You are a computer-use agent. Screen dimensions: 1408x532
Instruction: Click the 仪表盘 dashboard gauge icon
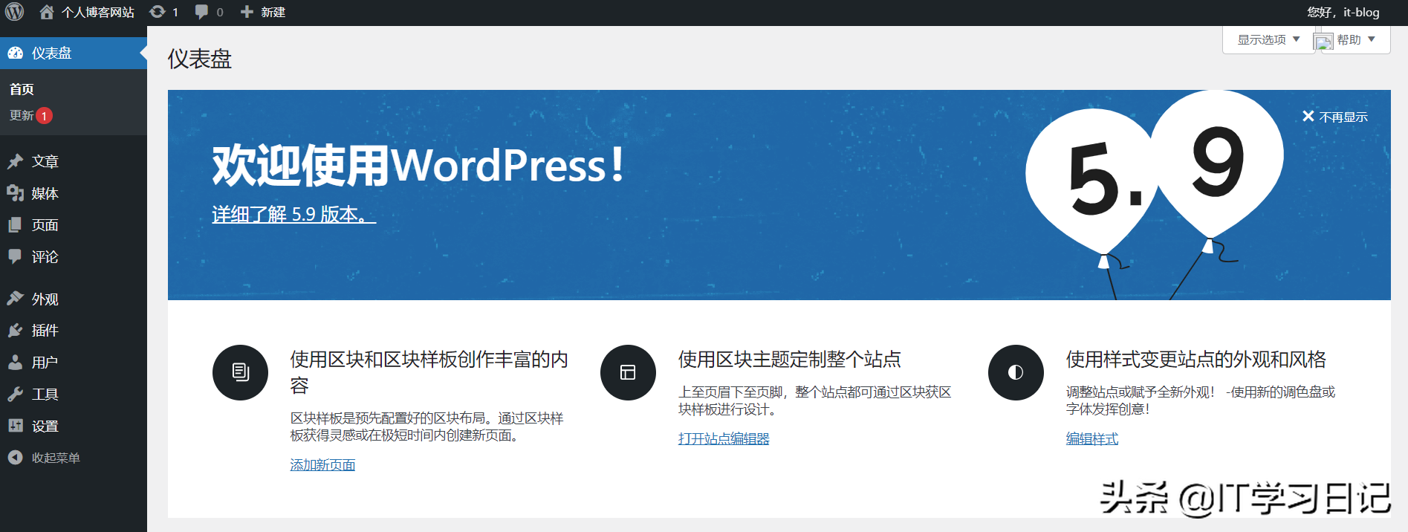point(16,53)
